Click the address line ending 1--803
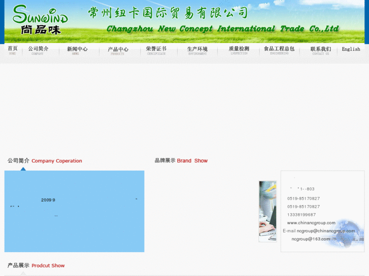Viewport: 369px width, 276px height. pos(302,189)
